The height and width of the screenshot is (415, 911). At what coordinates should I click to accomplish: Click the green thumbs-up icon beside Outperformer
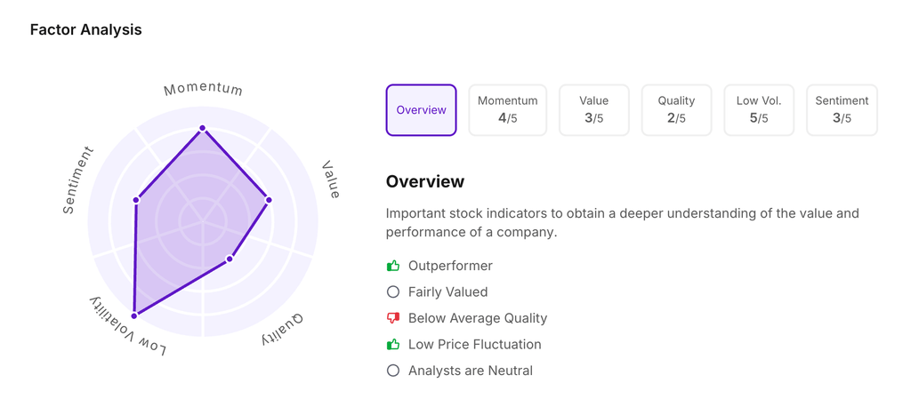[x=393, y=266]
